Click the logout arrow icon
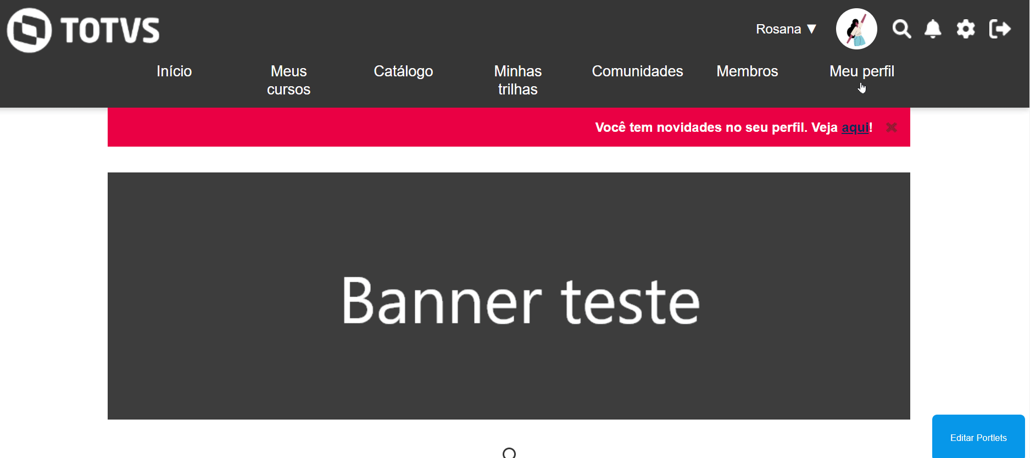Screen dimensions: 1030x458 click(1000, 29)
